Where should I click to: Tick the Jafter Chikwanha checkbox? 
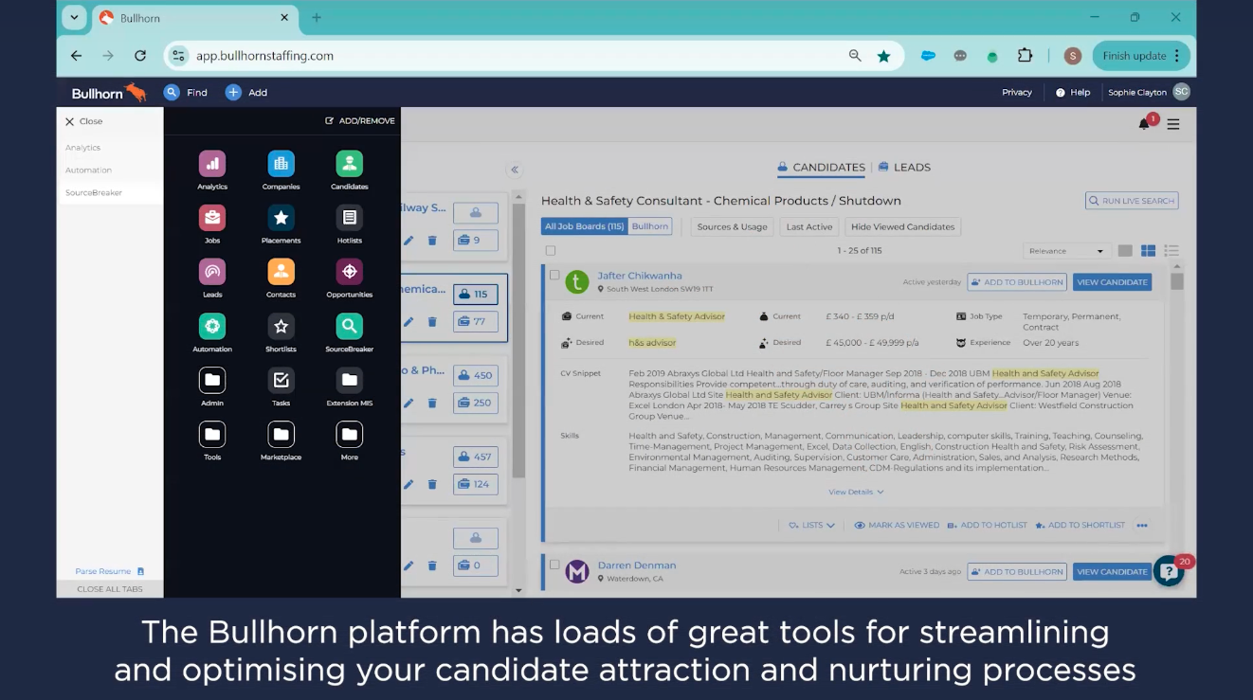click(554, 275)
